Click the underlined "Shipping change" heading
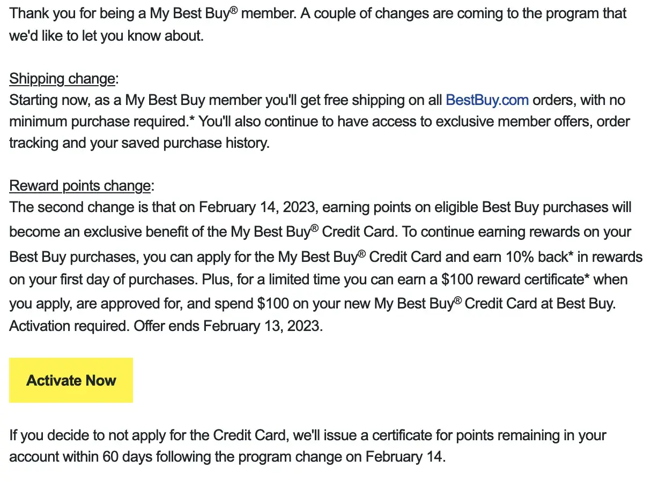The height and width of the screenshot is (482, 651). click(x=62, y=79)
